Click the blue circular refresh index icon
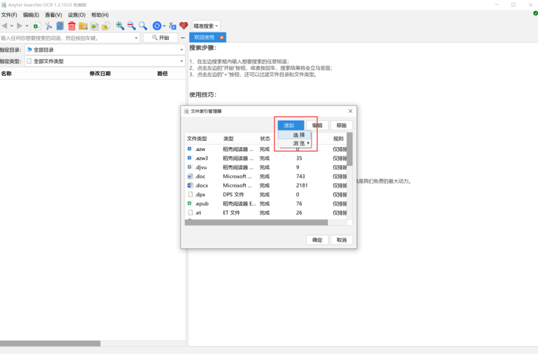The height and width of the screenshot is (354, 538). pos(157,26)
